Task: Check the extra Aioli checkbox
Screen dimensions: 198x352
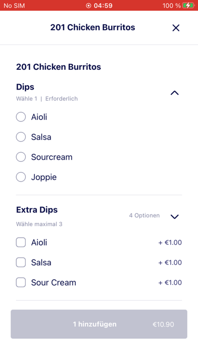Action: click(x=21, y=242)
